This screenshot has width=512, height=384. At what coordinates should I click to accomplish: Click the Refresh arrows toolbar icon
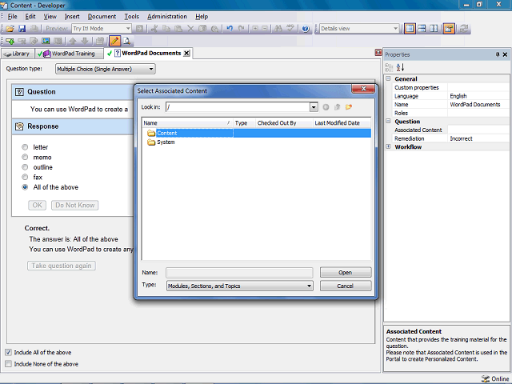pyautogui.click(x=464, y=29)
